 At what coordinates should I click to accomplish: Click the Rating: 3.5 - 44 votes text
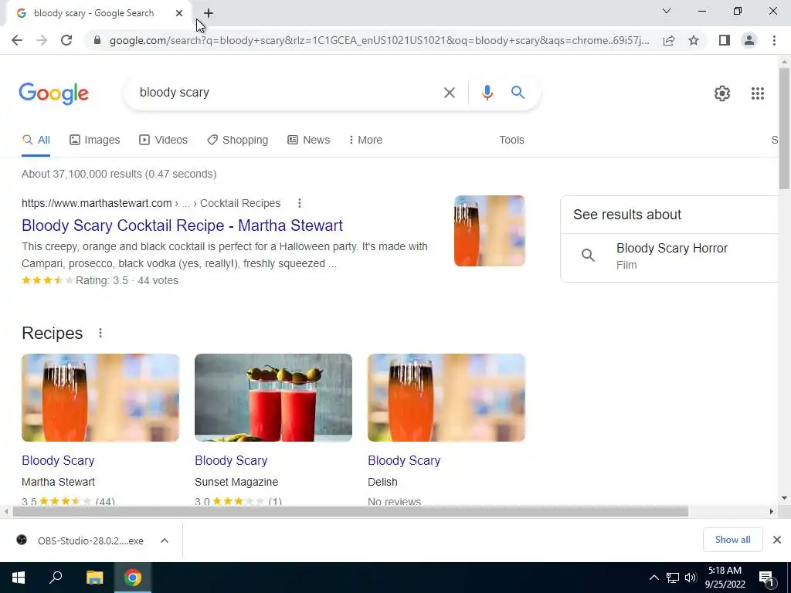[x=127, y=280]
